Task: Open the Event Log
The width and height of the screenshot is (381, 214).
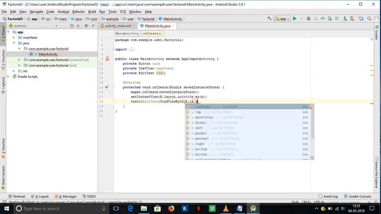Action: point(328,196)
